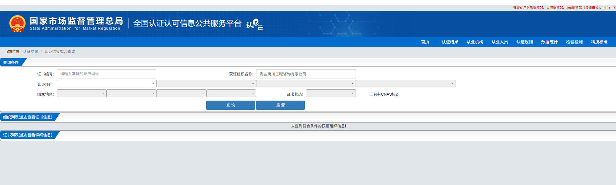Open the 科技标准 menu item
This screenshot has width=616, height=185.
[x=599, y=42]
